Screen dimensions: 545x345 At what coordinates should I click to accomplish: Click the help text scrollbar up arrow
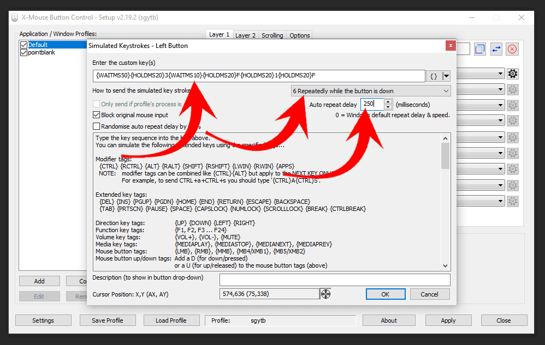[x=445, y=138]
